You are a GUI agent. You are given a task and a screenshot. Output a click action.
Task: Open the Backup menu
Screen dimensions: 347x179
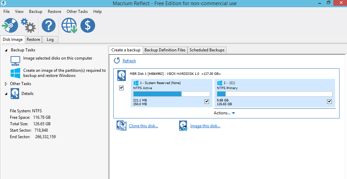tap(36, 12)
